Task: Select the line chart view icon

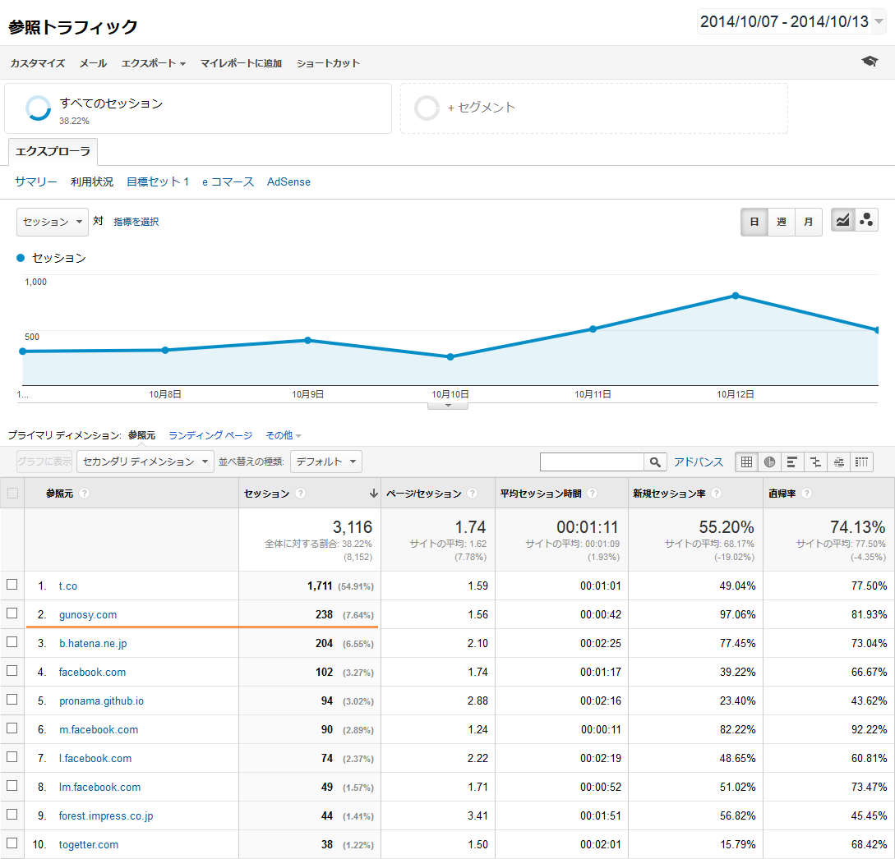Action: point(842,220)
